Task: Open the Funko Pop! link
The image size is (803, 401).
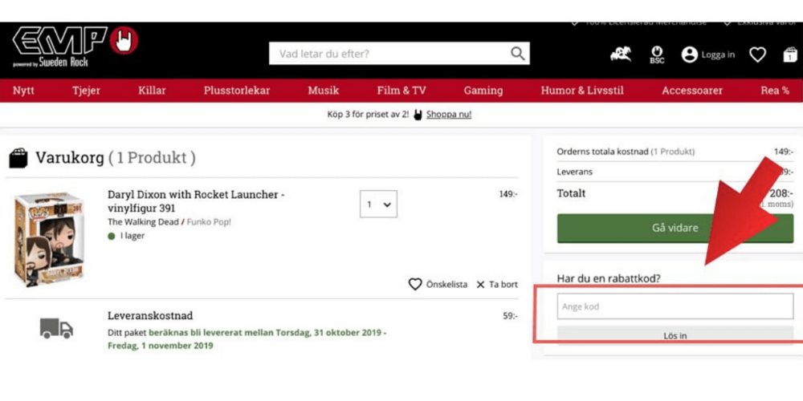Action: point(209,222)
